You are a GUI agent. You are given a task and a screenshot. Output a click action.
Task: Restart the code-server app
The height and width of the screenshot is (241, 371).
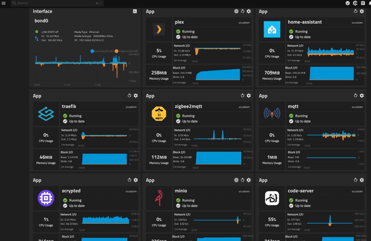[355, 180]
